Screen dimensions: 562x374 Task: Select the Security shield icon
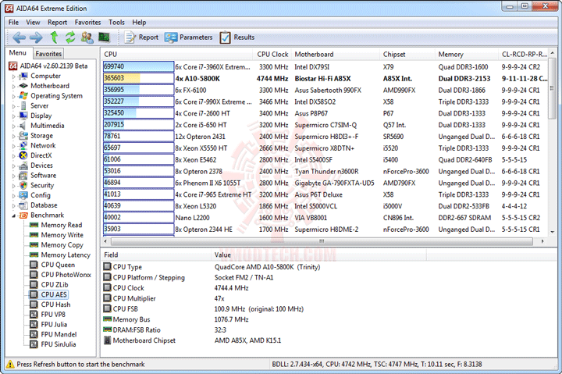click(23, 185)
